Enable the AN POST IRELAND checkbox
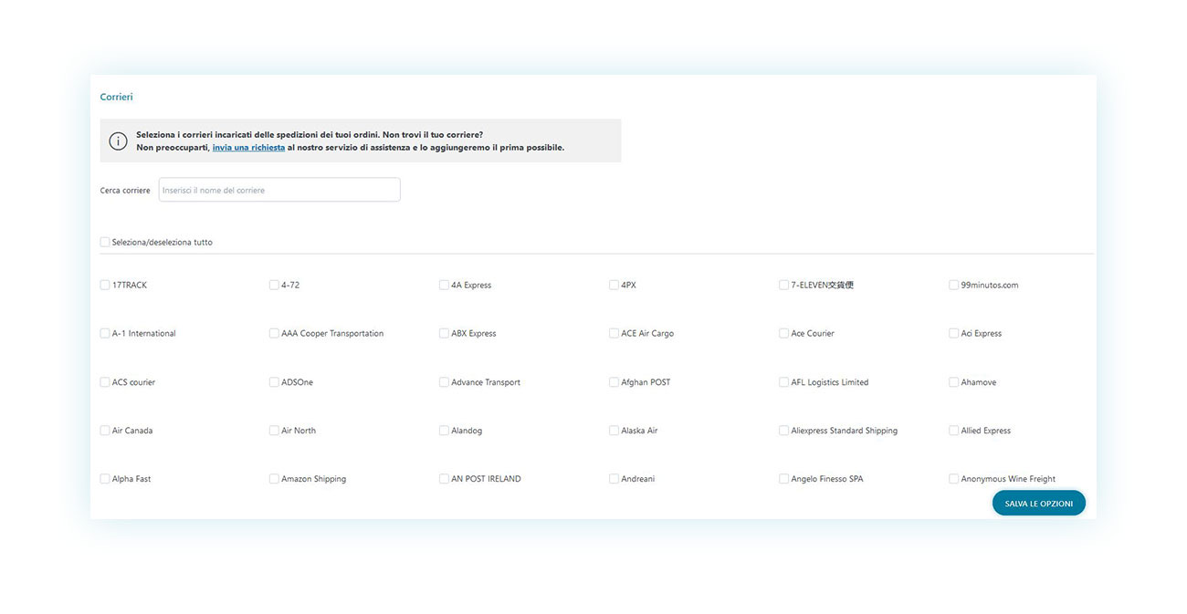1187x614 pixels. 444,478
